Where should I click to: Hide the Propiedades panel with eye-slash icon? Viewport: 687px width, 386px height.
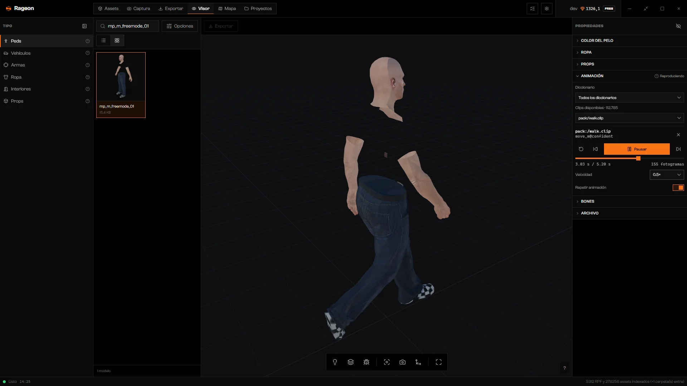[678, 26]
